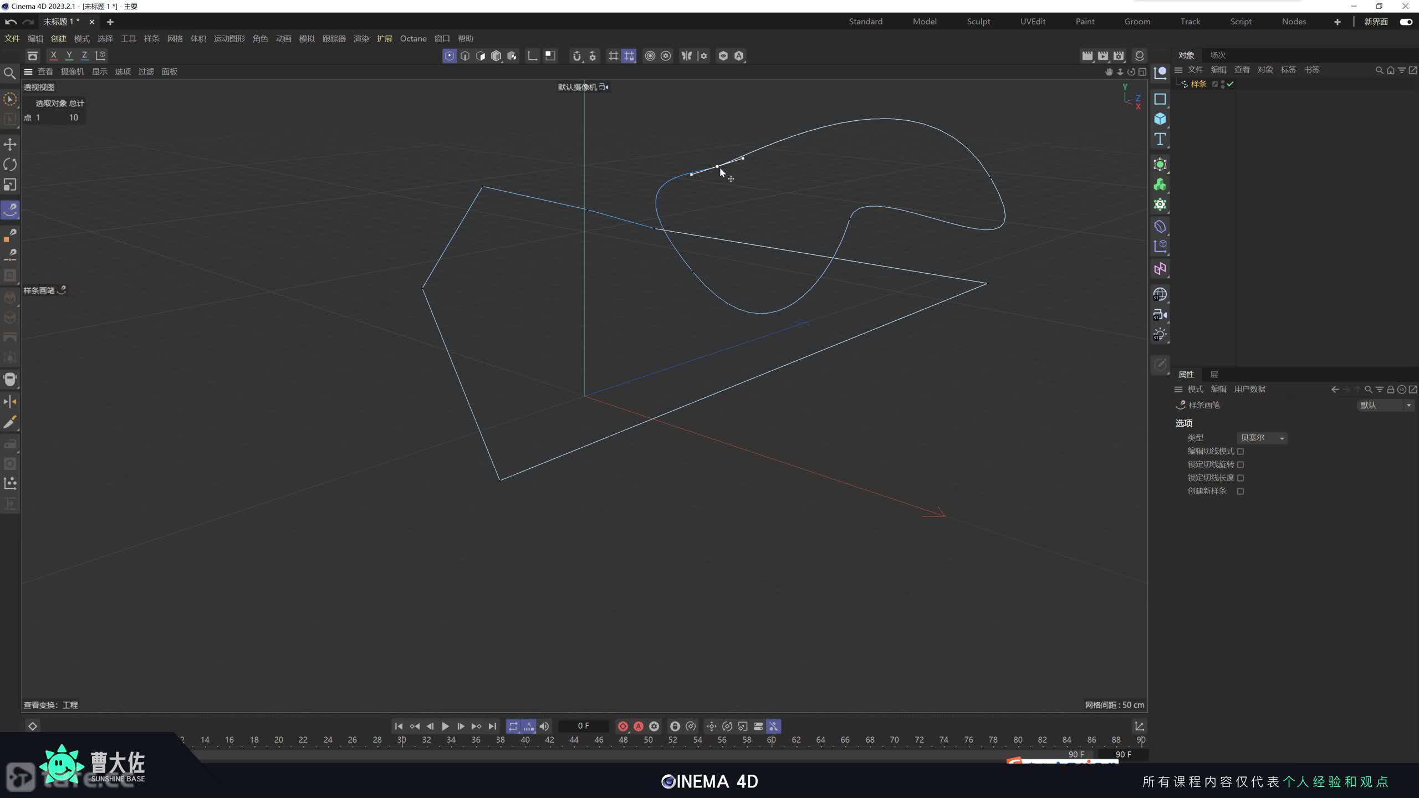
Task: Open the 类型 贝塞尔 dropdown
Action: pos(1262,438)
